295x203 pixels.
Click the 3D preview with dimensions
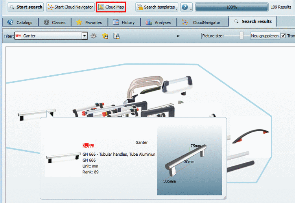pos(190,160)
